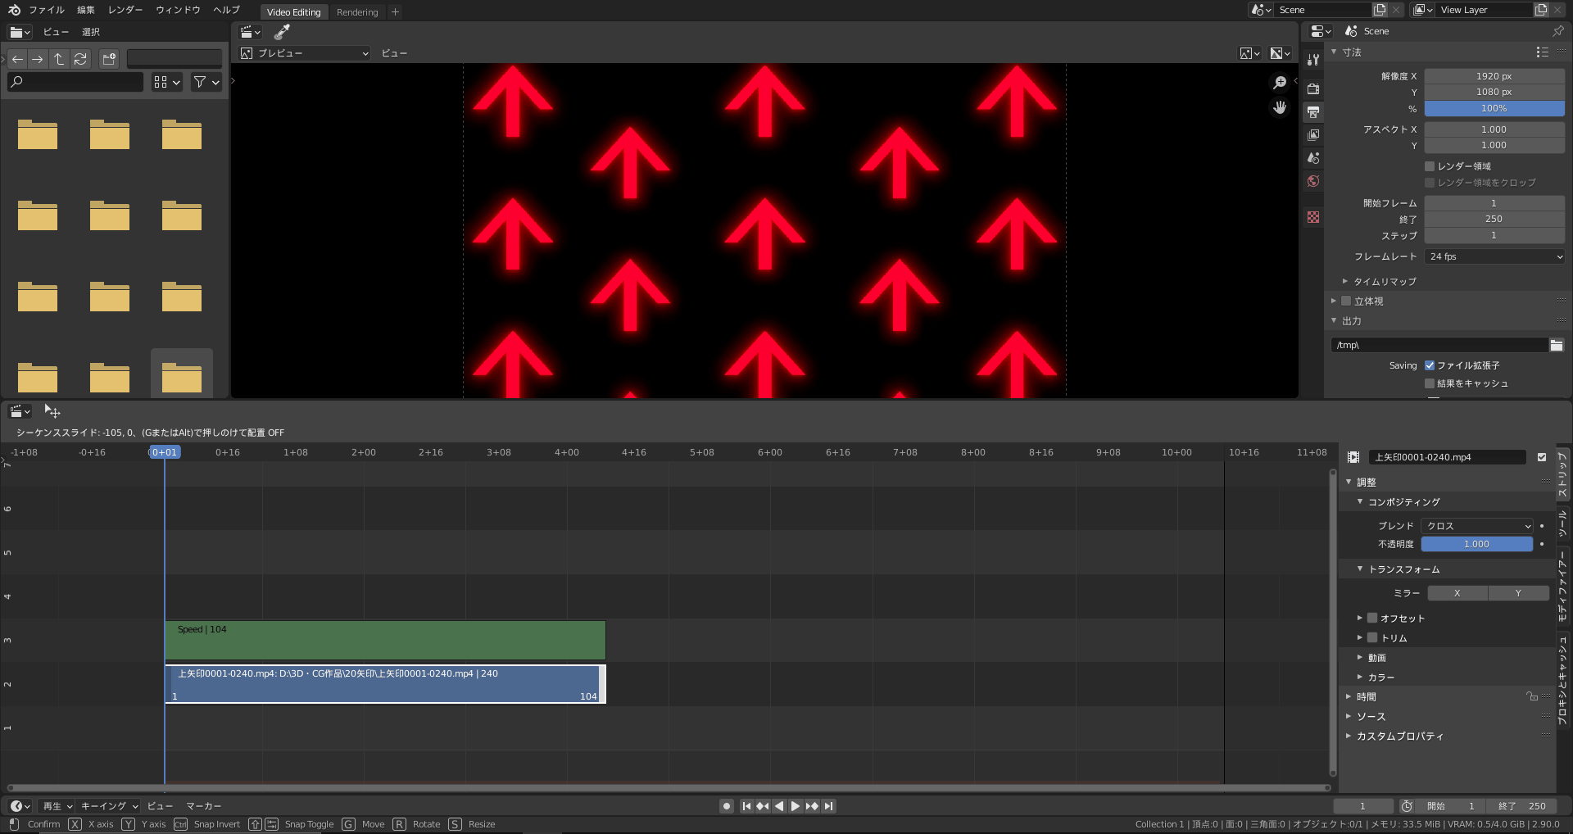
Task: Click the play forward button
Action: [796, 806]
